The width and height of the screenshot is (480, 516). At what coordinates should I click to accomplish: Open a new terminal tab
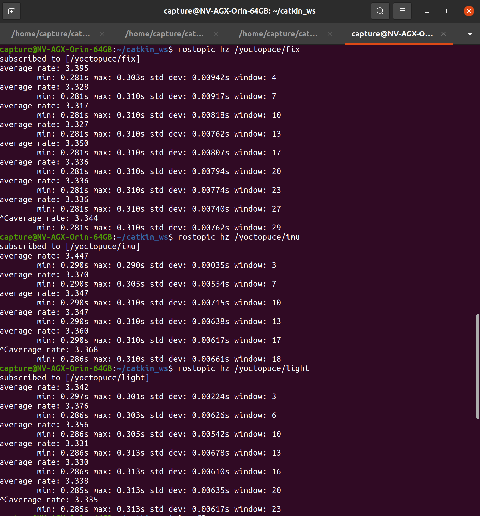[11, 11]
